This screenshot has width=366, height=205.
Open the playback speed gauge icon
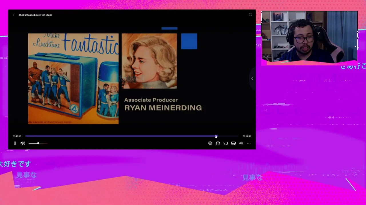[x=218, y=143]
